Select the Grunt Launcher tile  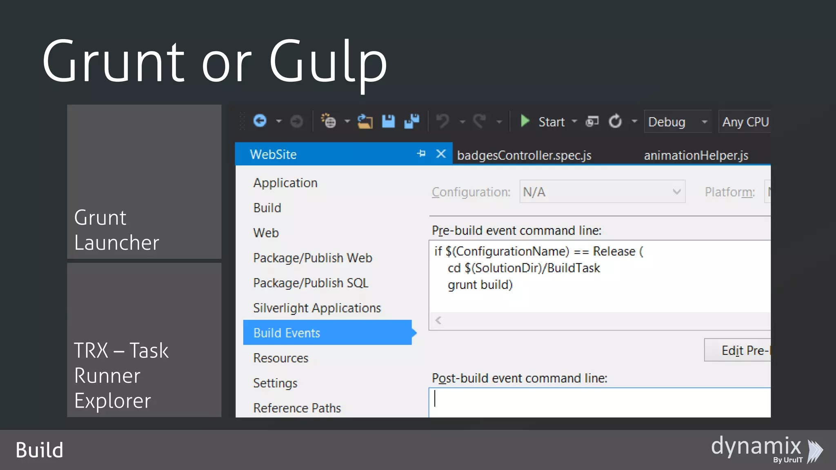[x=144, y=182]
